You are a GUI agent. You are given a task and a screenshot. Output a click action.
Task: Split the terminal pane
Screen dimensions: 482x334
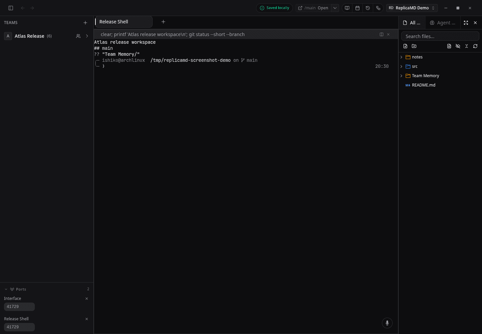pyautogui.click(x=382, y=34)
